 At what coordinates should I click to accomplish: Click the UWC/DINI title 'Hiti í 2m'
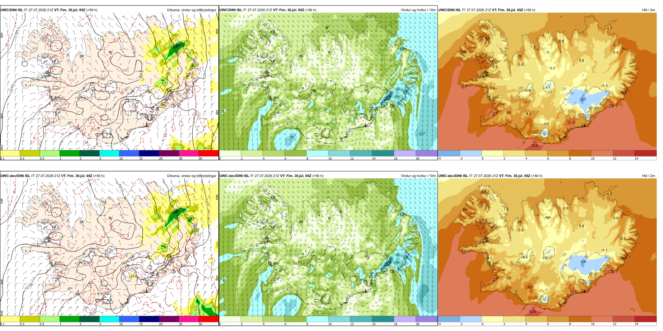point(648,10)
